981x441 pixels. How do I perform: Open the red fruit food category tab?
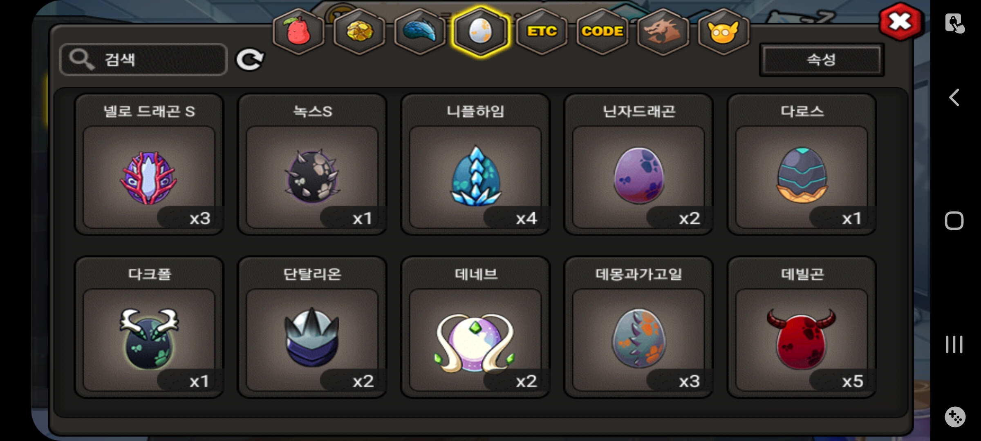coord(299,31)
